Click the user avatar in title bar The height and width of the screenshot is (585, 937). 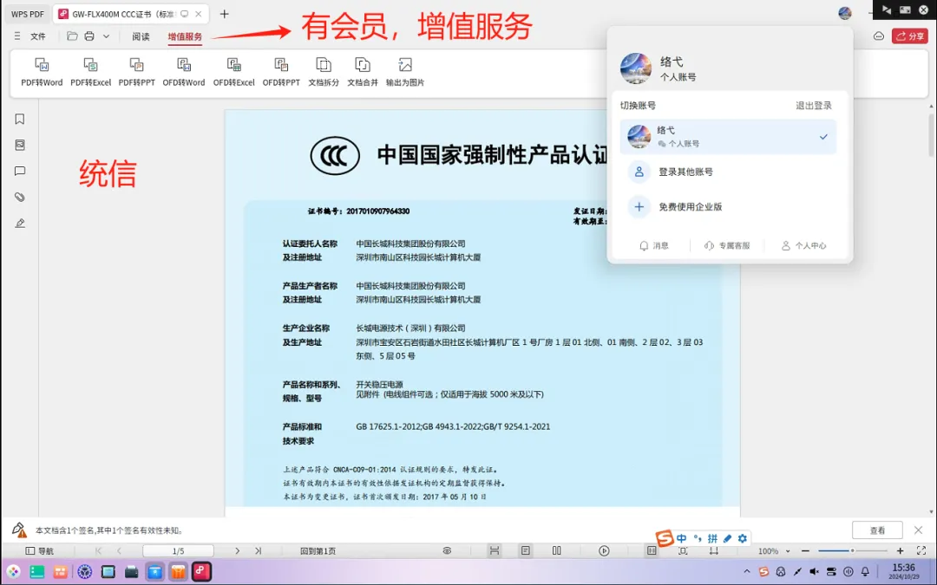tap(844, 13)
